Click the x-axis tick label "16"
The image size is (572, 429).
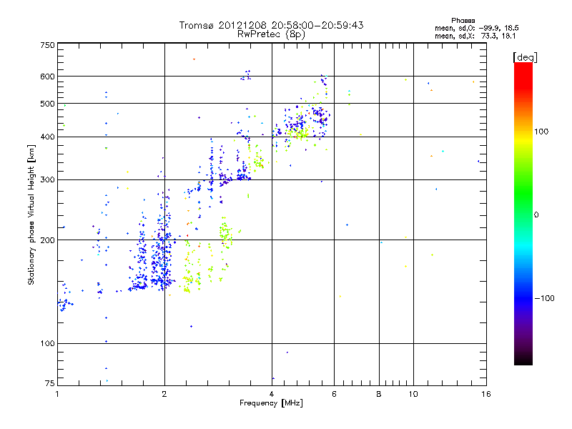pos(486,394)
